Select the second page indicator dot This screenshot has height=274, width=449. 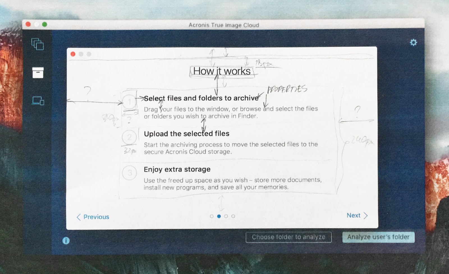click(x=219, y=216)
